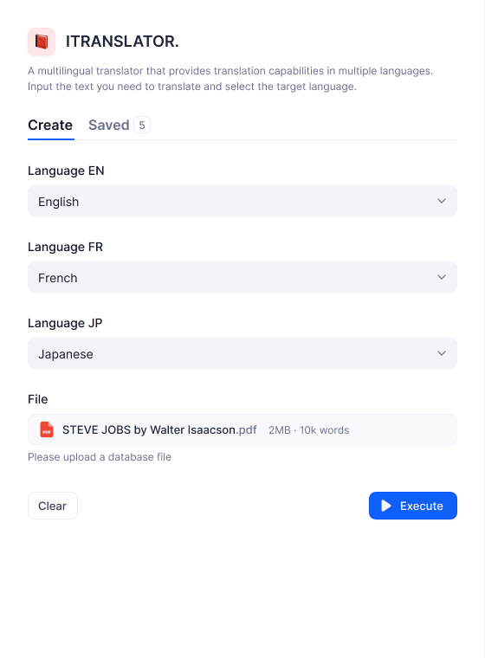Click the red book app icon
Viewport: 485px width, 658px height.
click(x=42, y=42)
